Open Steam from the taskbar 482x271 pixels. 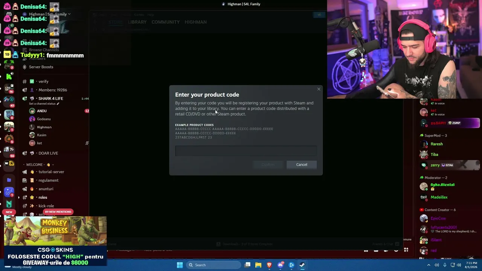pos(302,265)
